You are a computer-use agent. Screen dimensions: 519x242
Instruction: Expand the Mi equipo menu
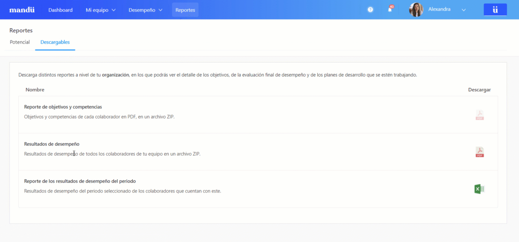(x=101, y=10)
